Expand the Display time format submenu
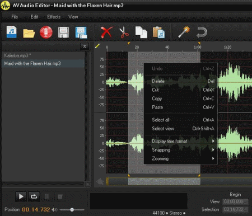The image size is (252, 216). pyautogui.click(x=180, y=141)
